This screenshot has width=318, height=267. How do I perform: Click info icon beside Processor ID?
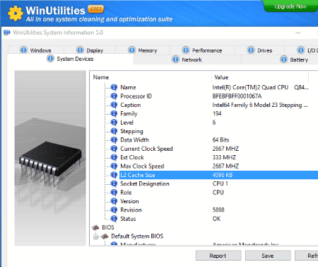pyautogui.click(x=114, y=96)
